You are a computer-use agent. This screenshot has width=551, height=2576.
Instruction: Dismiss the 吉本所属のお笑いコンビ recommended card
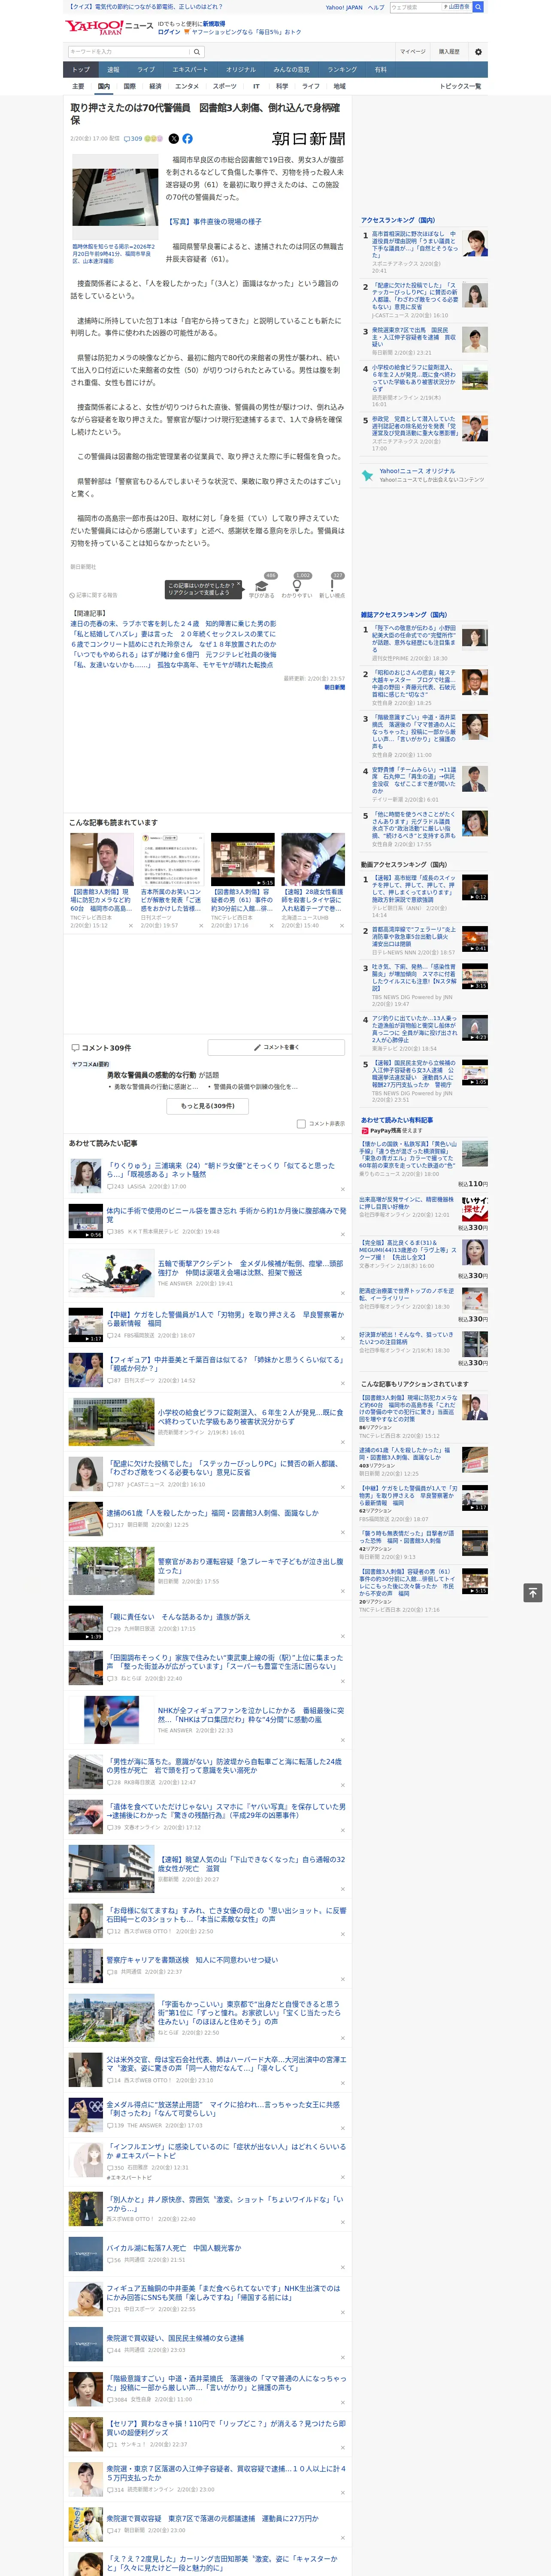pyautogui.click(x=201, y=925)
